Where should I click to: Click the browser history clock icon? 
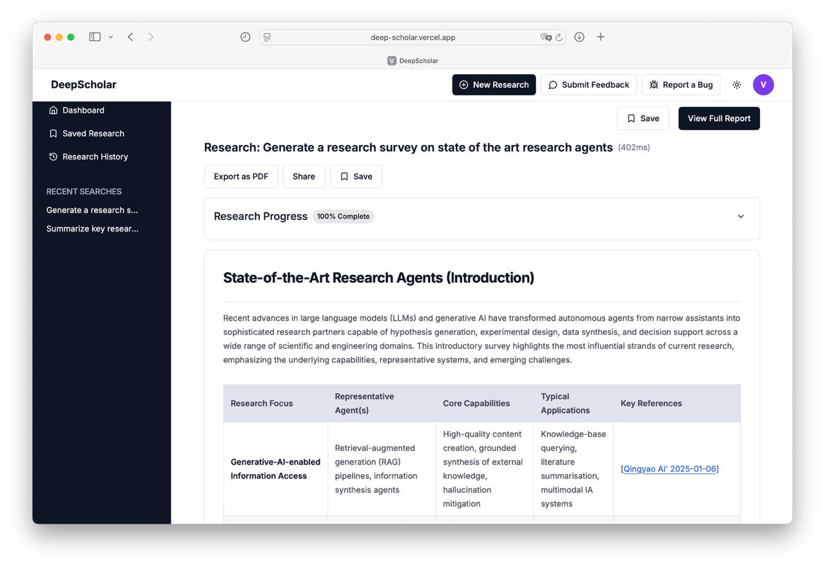tap(245, 37)
